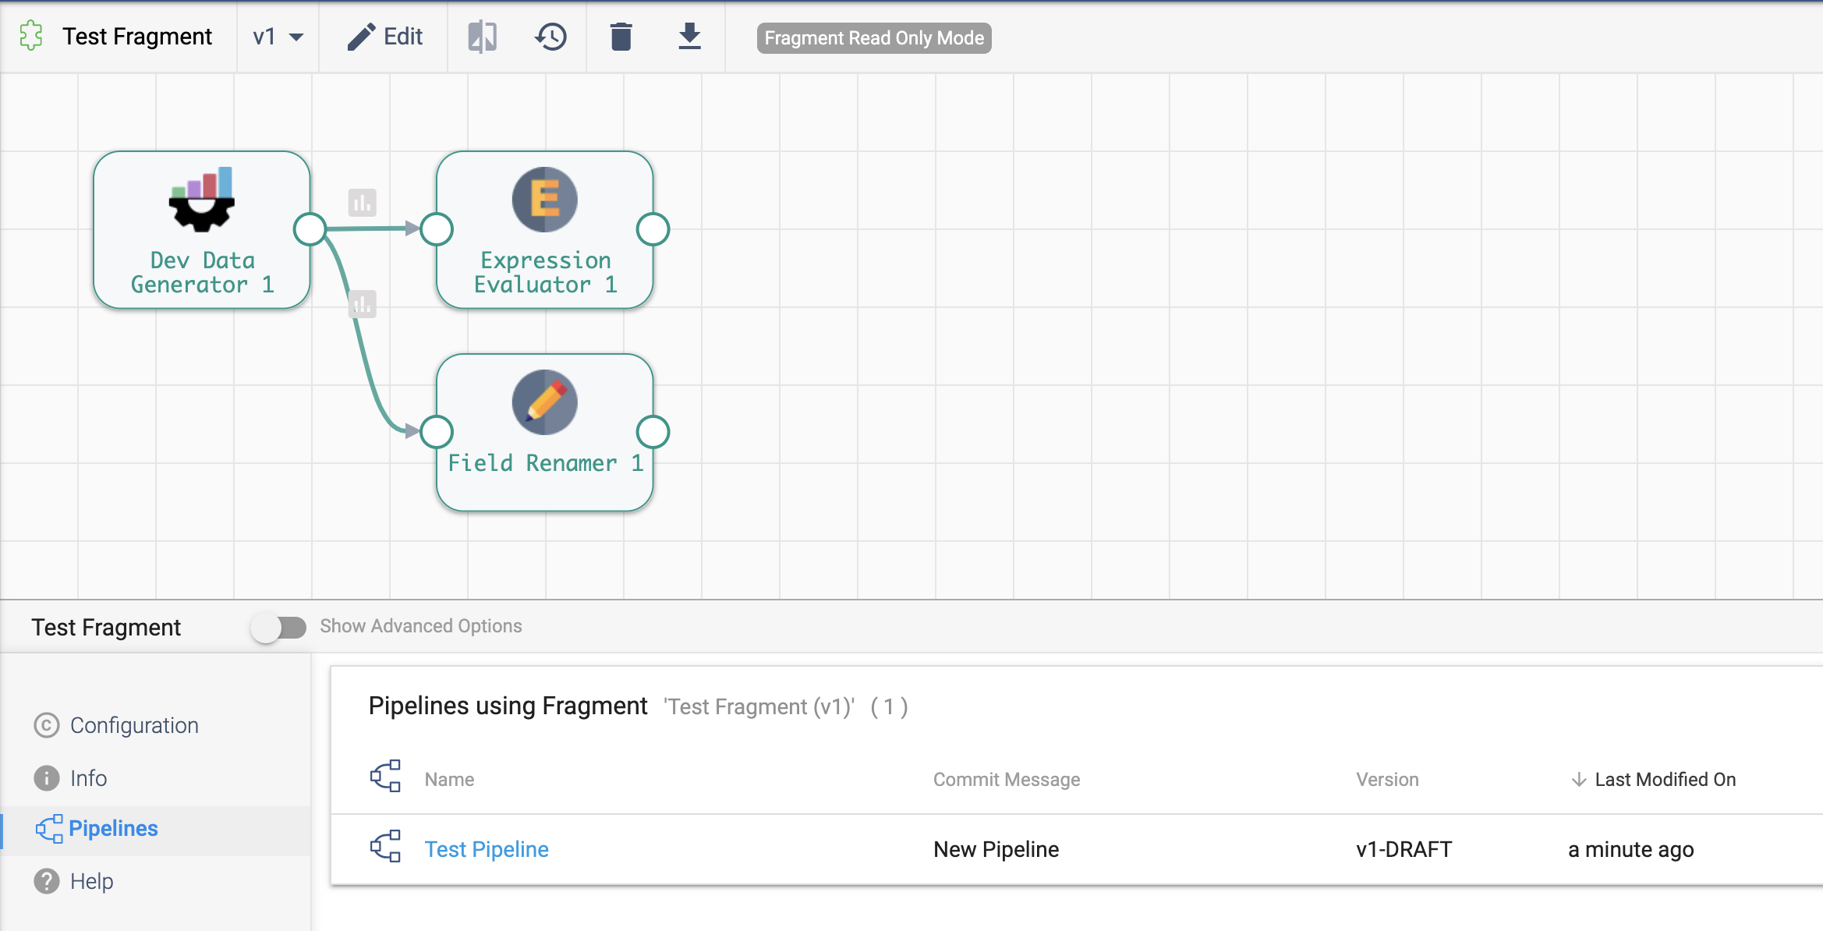Click the pipeline icon in the table header
1823x931 pixels.
(x=385, y=776)
